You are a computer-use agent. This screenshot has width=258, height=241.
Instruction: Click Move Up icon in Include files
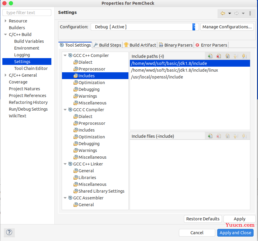236,136
